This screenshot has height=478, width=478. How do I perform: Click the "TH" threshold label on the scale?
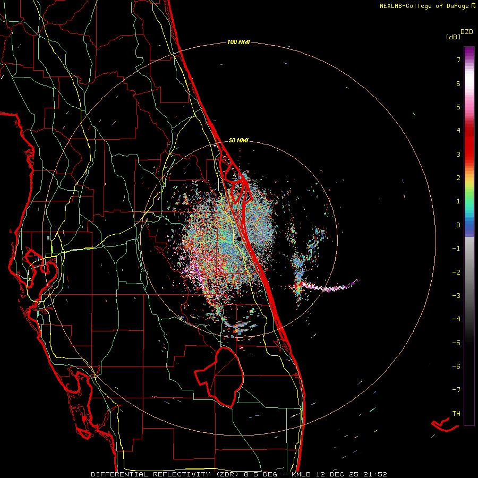point(456,414)
